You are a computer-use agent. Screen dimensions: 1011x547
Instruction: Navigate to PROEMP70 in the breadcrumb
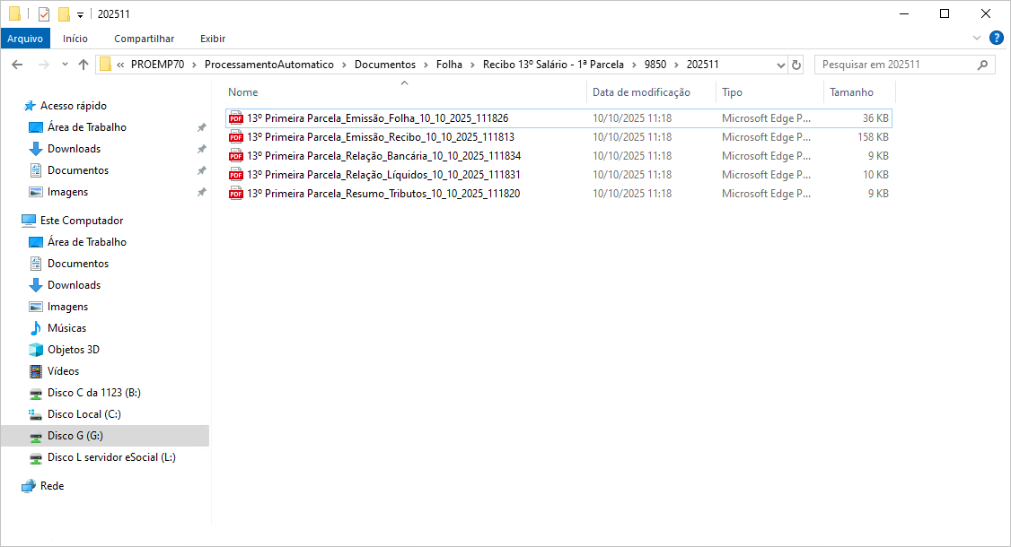tap(157, 65)
